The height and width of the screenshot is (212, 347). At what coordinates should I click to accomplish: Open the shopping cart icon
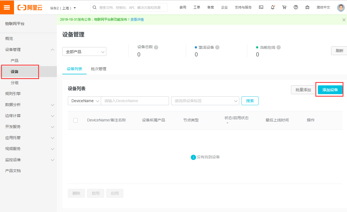284,7
